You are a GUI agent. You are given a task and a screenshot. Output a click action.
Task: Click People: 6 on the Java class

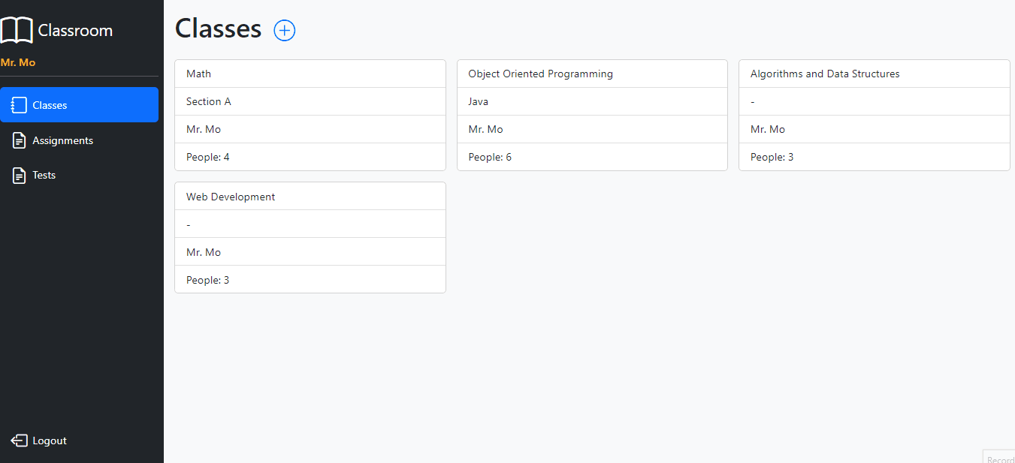(x=489, y=157)
